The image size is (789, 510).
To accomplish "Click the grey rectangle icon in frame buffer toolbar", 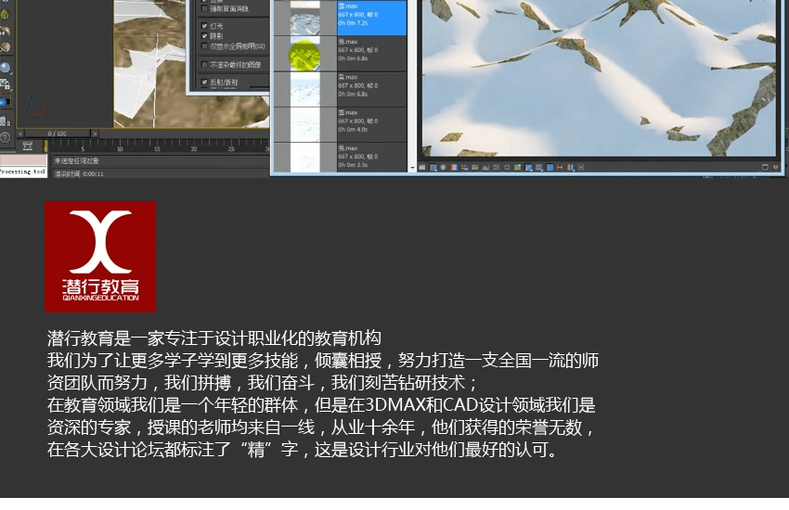I will (422, 167).
